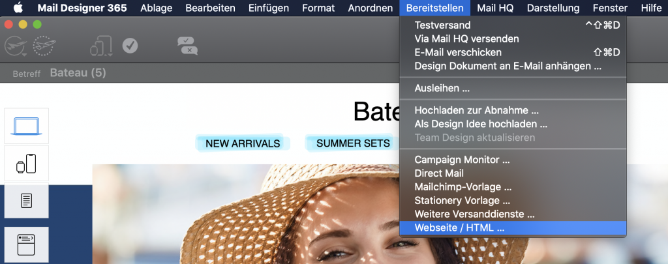This screenshot has width=668, height=264.
Task: Click the checkmark design check icon
Action: pos(130,46)
